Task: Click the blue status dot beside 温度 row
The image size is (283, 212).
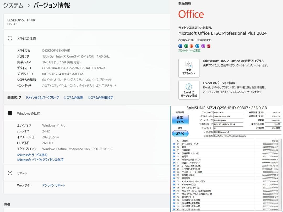Action: (x=173, y=147)
